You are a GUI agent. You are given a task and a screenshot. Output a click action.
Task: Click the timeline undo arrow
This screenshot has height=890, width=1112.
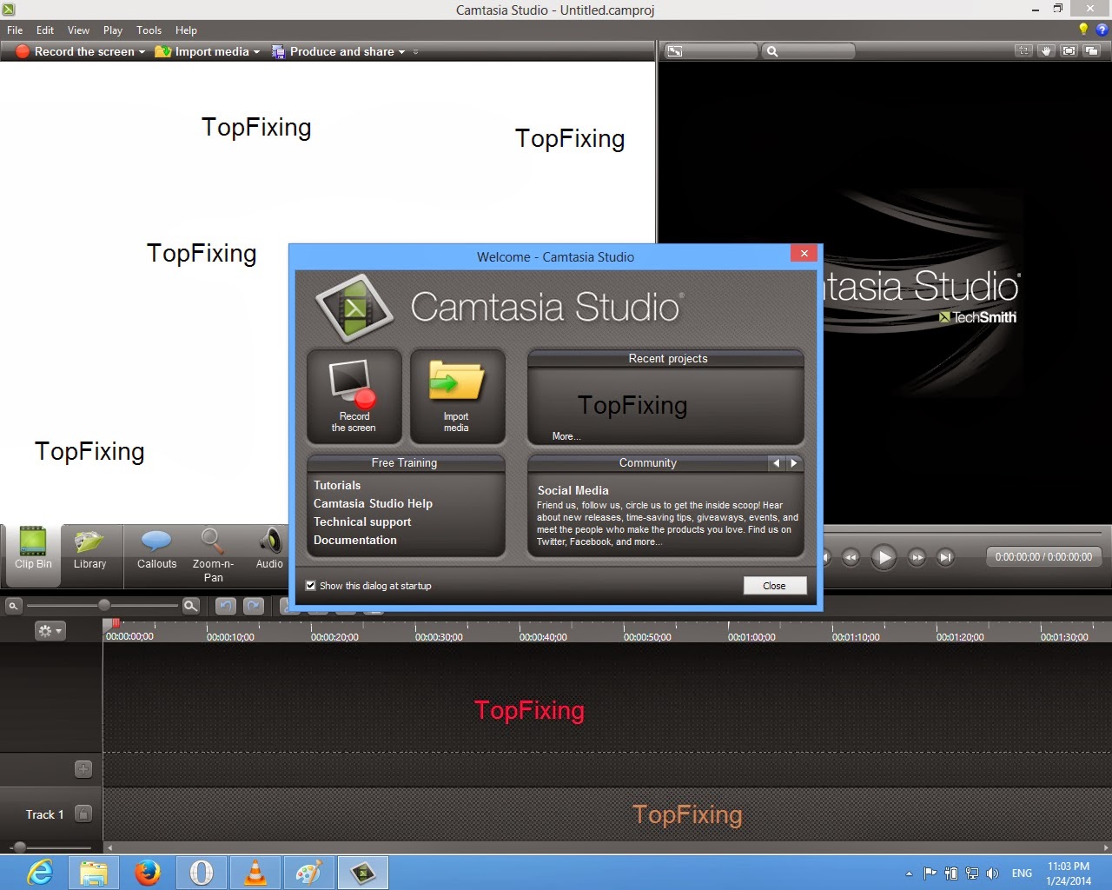pyautogui.click(x=226, y=606)
